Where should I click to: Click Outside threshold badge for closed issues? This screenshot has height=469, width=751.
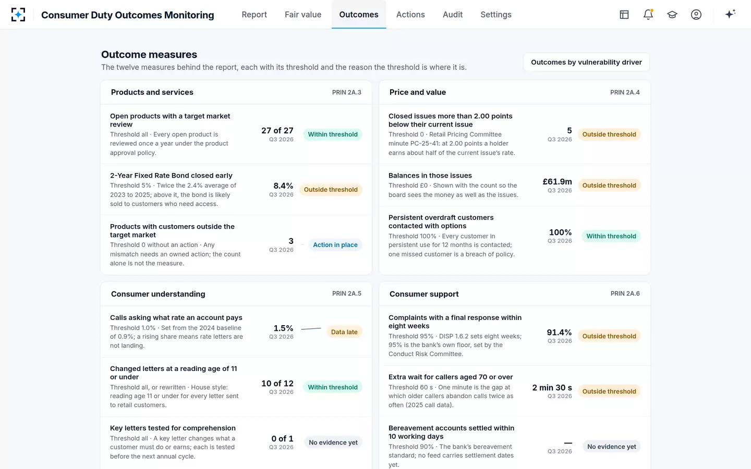tap(609, 134)
